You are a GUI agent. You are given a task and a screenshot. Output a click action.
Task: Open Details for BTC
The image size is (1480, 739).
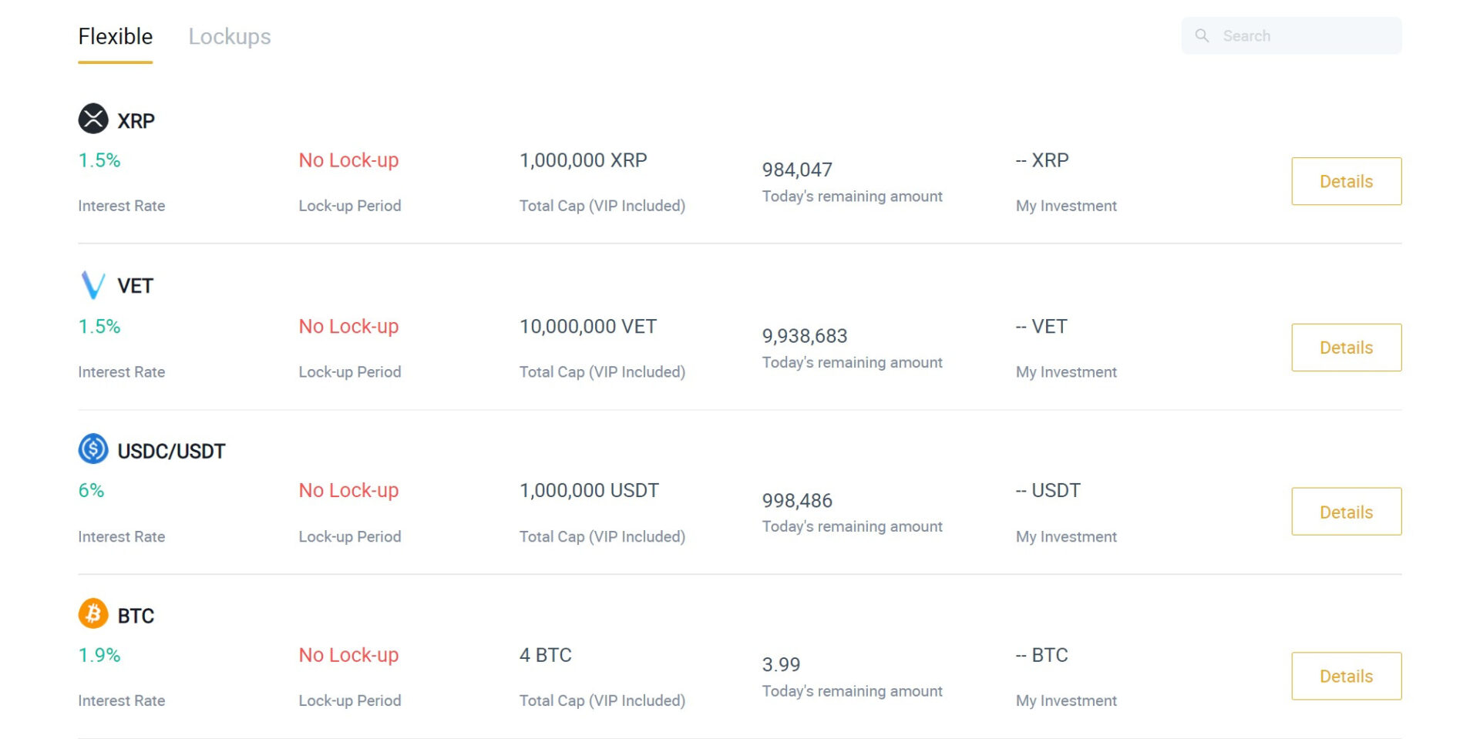pos(1347,676)
